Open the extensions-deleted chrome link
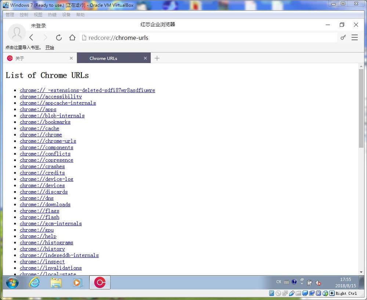 (88, 90)
